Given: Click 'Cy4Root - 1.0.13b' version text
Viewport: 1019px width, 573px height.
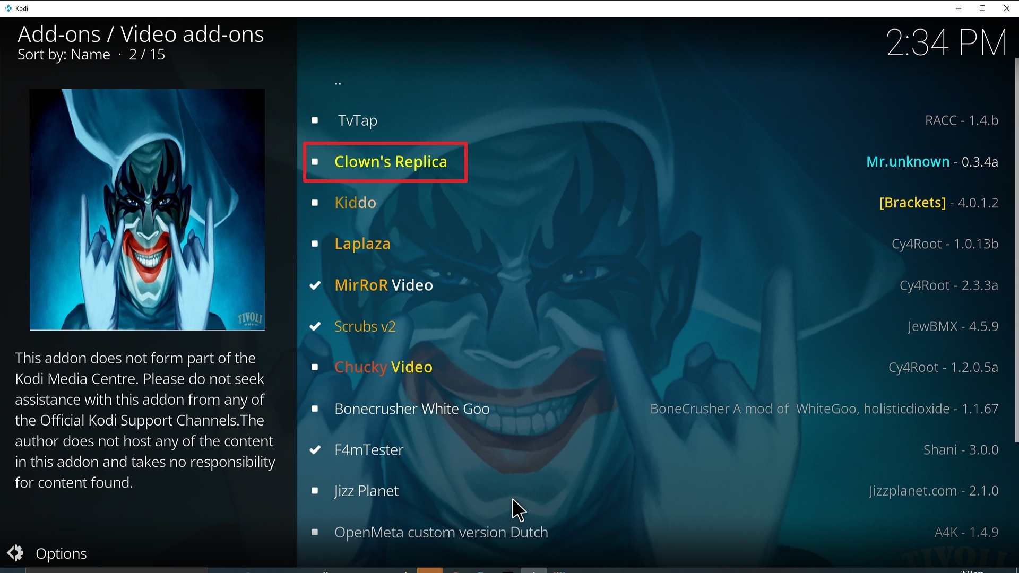Looking at the screenshot, I should coord(945,244).
